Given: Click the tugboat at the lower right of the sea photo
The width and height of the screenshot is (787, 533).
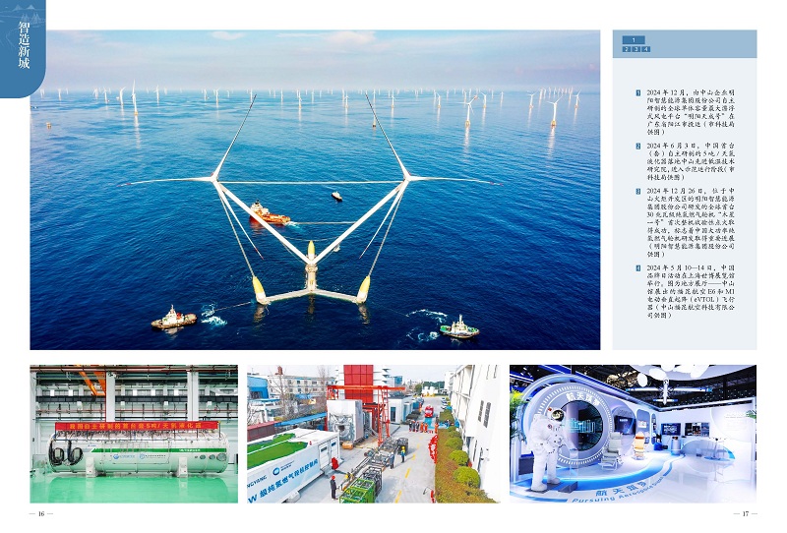Looking at the screenshot, I should coord(459,327).
